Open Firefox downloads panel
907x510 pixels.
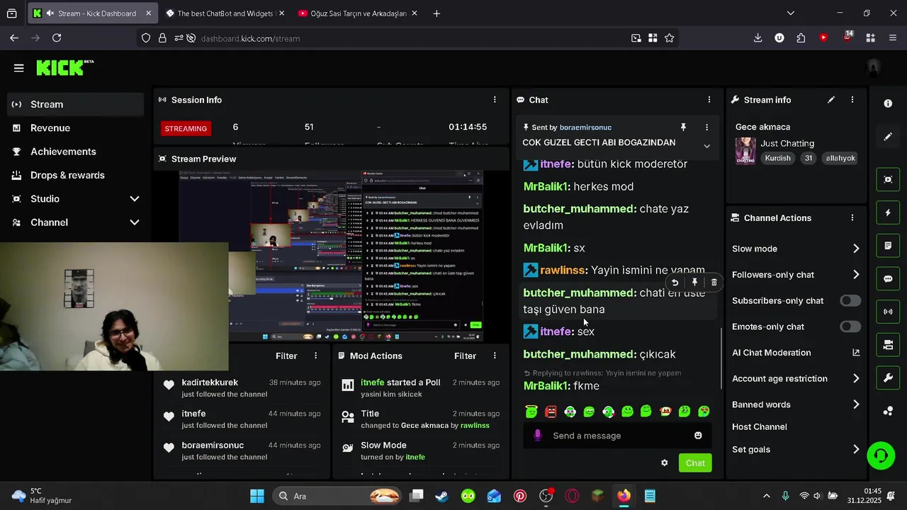coord(757,38)
